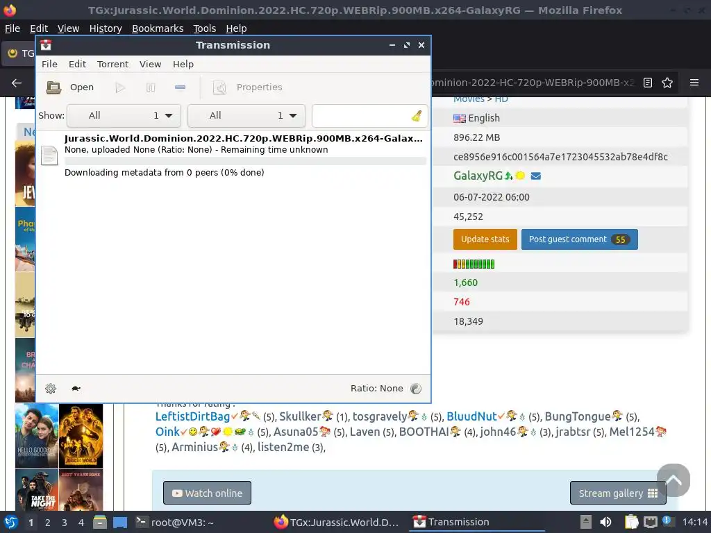Open Transmission Edit menu
The image size is (711, 533).
pos(77,64)
